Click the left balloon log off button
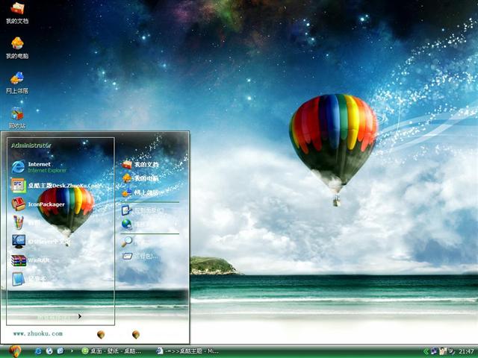Viewport: 478px width, 358px height. tap(101, 335)
